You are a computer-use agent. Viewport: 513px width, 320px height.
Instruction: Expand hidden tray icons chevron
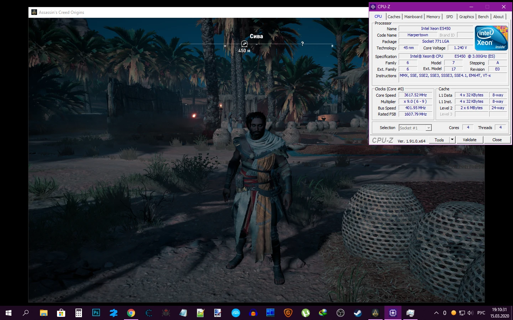436,313
